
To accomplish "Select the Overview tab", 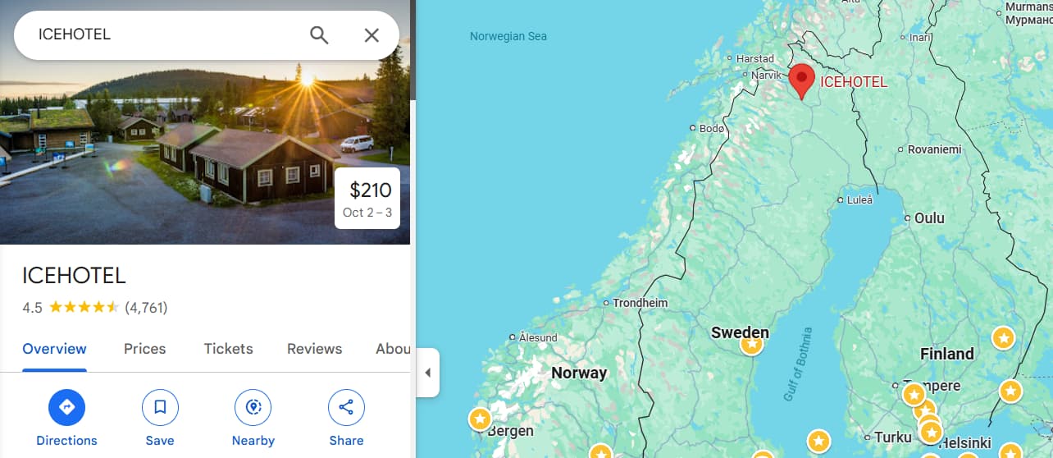I will click(54, 349).
